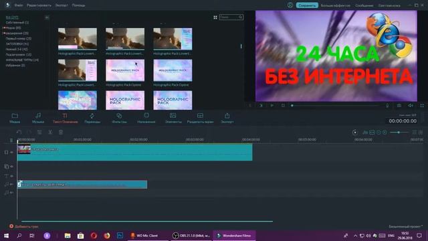Record a voiceover with microphone icon
The width and height of the screenshot is (428, 241).
click(x=387, y=106)
